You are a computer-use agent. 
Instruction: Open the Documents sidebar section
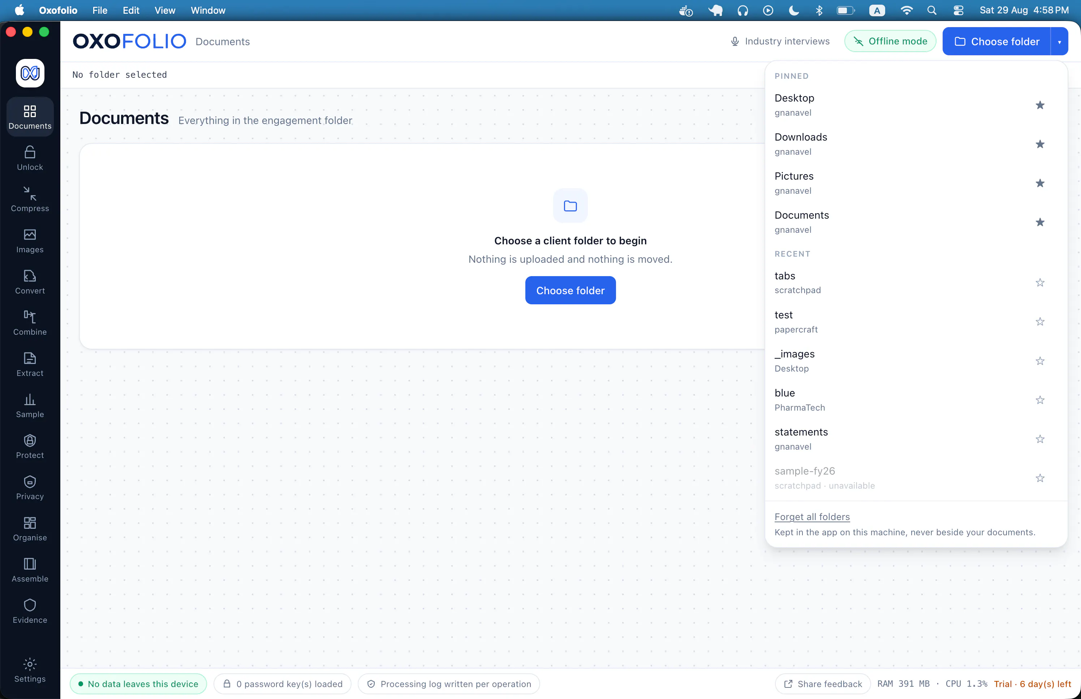(30, 117)
